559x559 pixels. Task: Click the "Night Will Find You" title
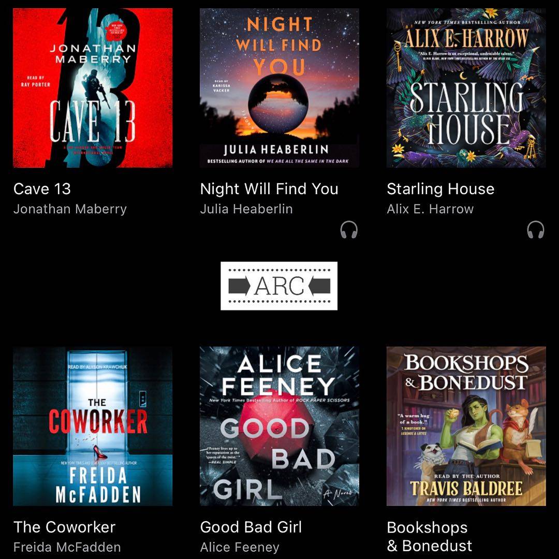click(x=269, y=189)
